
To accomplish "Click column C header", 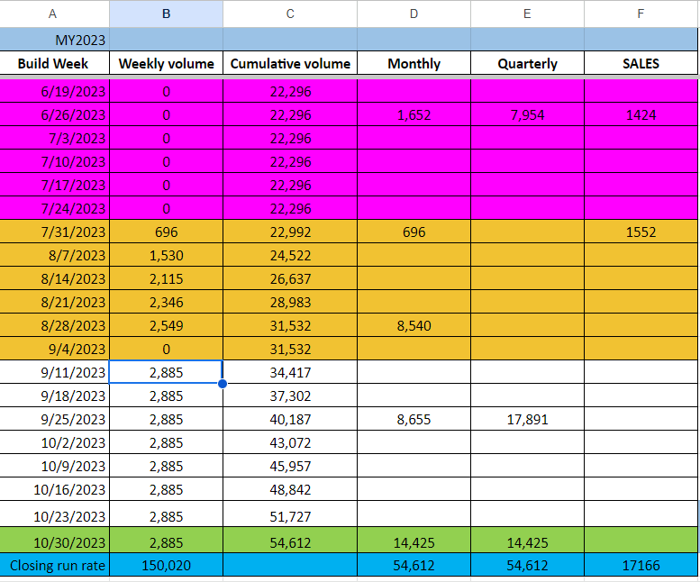I will (289, 14).
